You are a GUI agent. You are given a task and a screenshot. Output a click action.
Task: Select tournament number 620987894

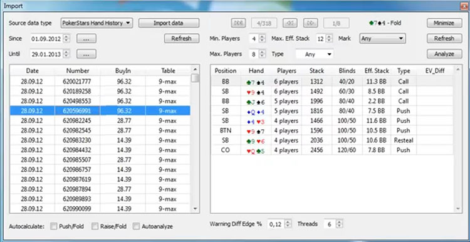pyautogui.click(x=100, y=189)
